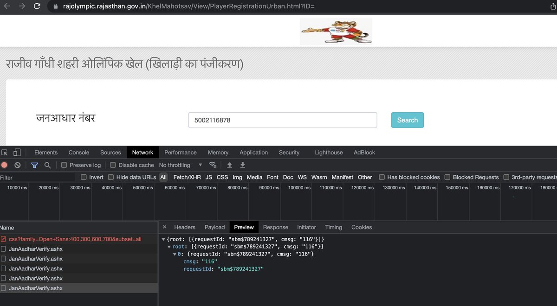Export HAR file using download icon
This screenshot has height=306, width=557.
click(242, 165)
